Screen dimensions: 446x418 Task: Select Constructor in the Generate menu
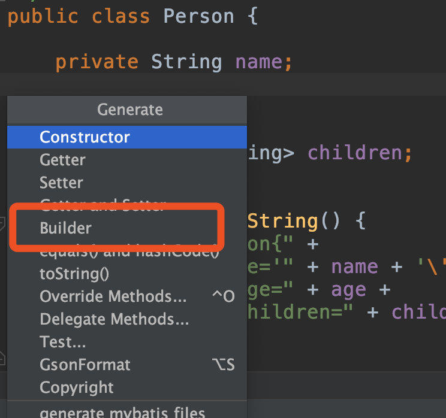coord(85,137)
